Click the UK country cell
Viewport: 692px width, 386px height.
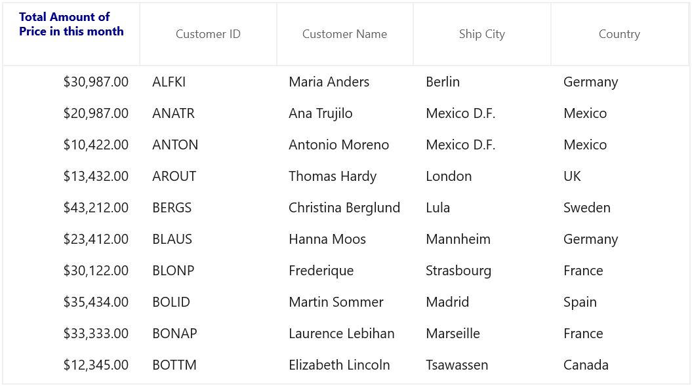click(620, 176)
